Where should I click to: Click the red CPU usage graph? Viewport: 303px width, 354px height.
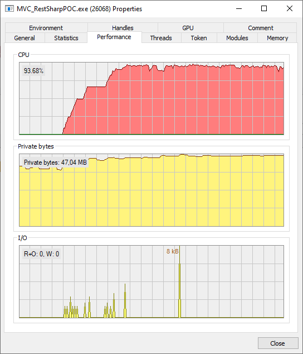(x=151, y=98)
